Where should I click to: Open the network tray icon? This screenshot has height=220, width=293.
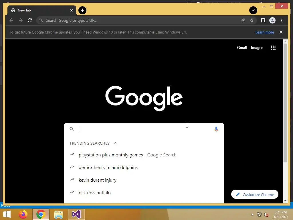tap(259, 215)
